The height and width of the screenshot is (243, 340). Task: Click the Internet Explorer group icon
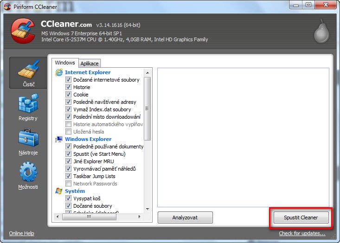(59, 72)
